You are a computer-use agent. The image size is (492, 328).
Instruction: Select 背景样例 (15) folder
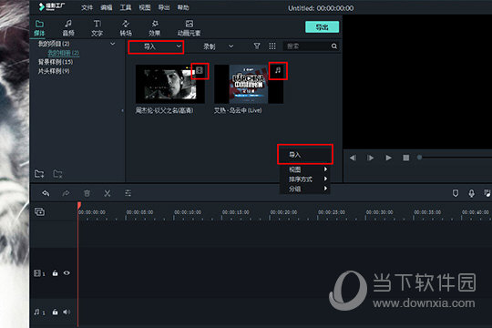coord(56,62)
